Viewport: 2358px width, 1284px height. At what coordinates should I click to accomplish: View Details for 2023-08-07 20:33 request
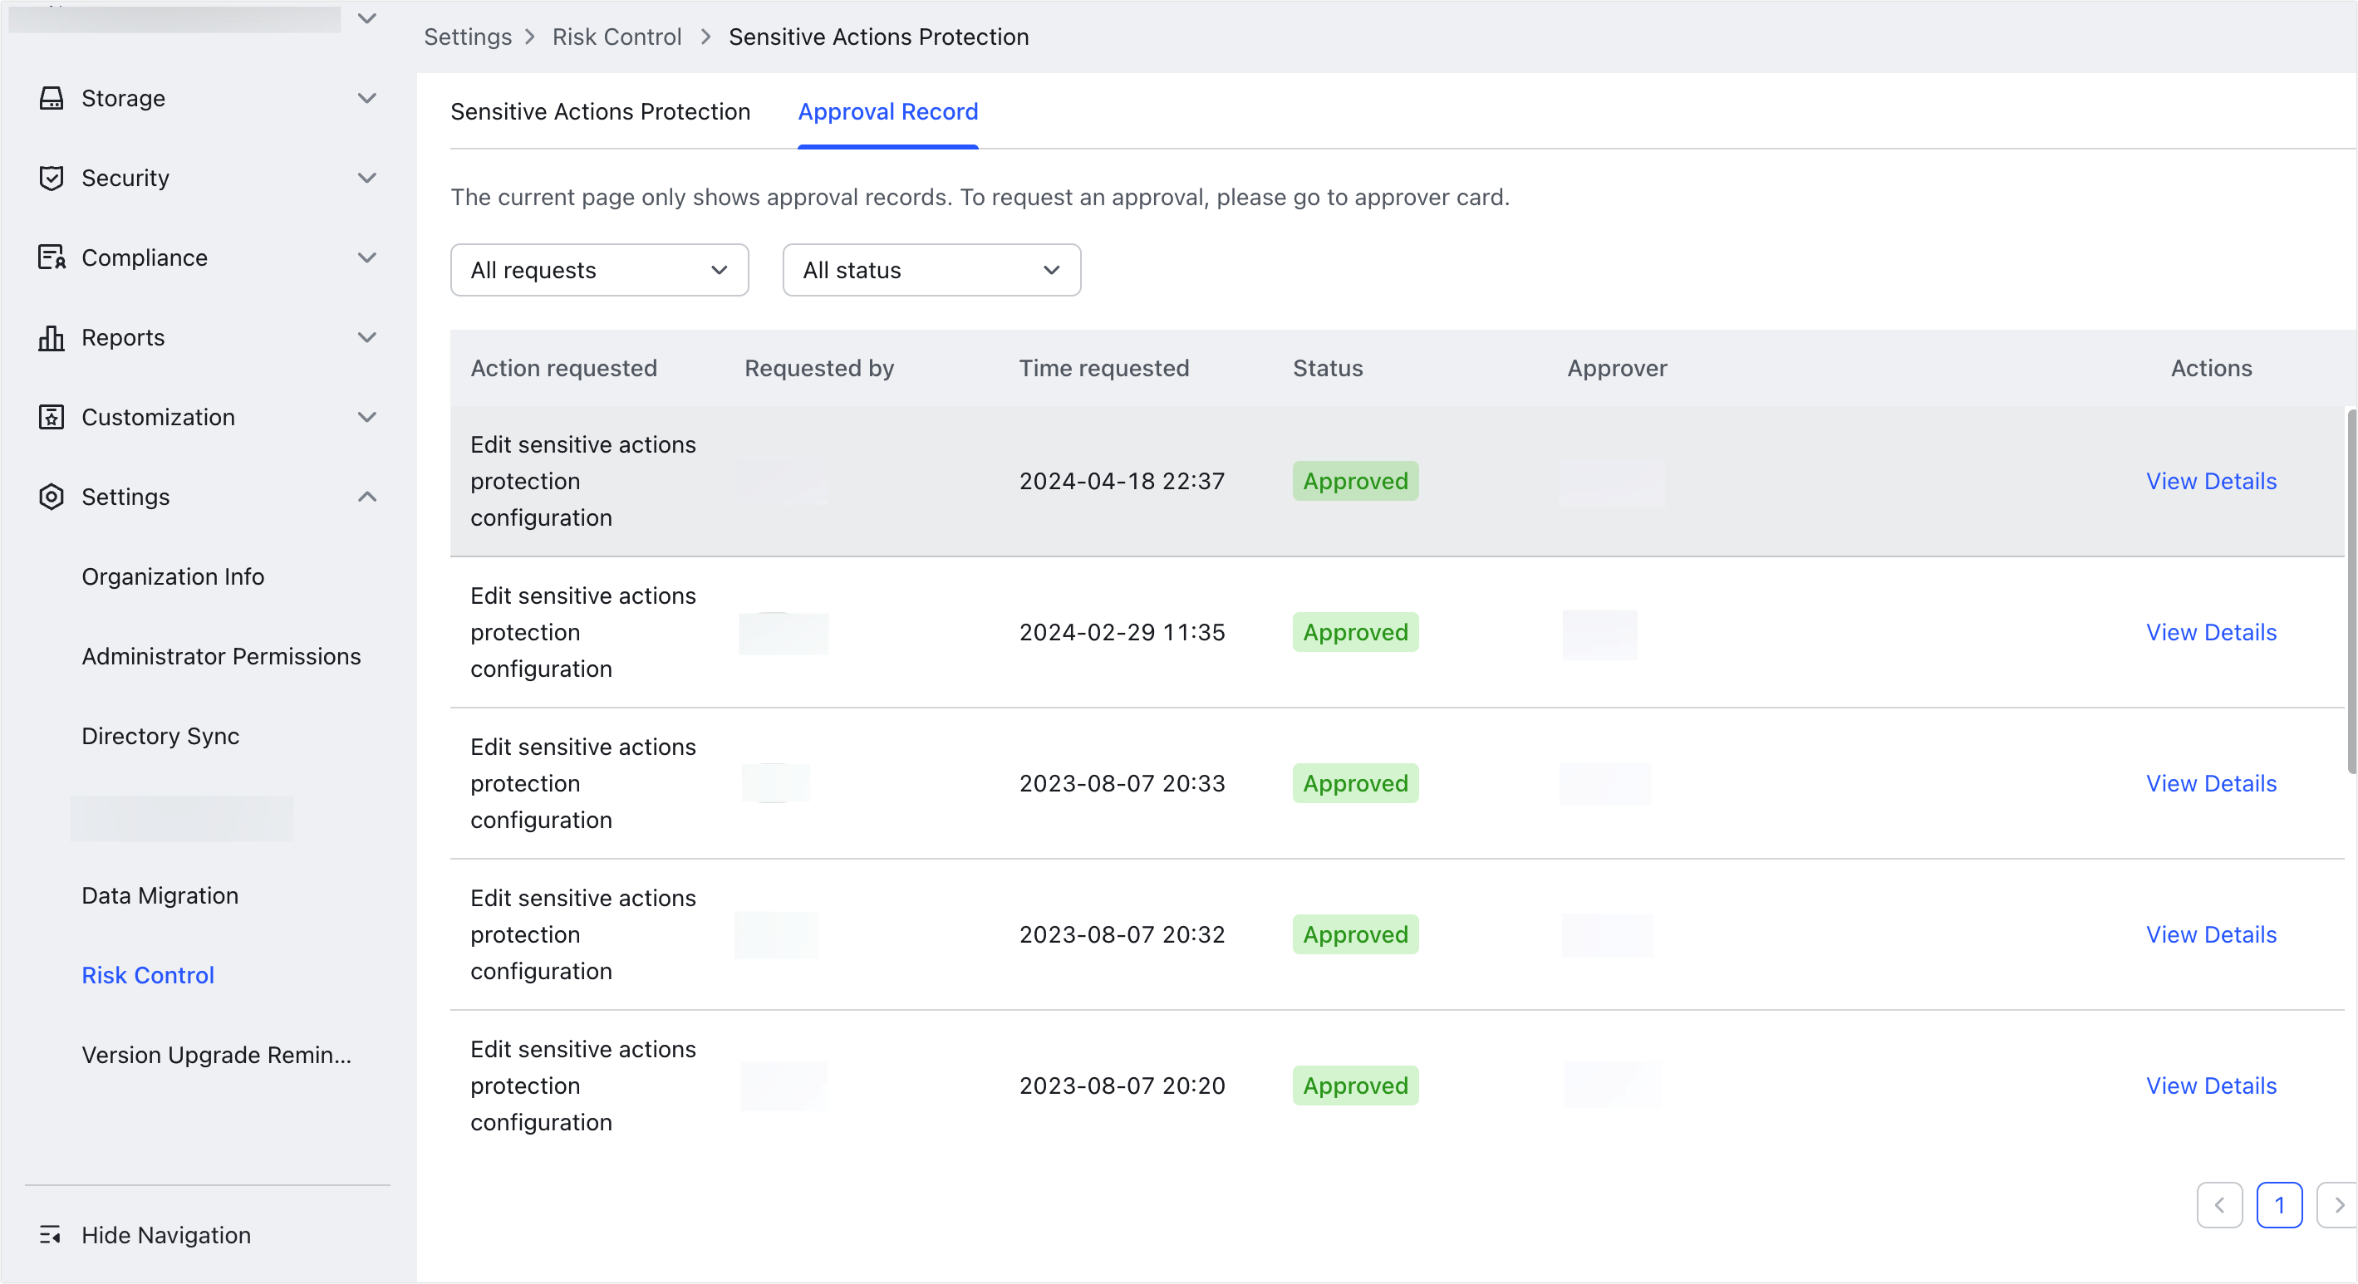pos(2212,783)
